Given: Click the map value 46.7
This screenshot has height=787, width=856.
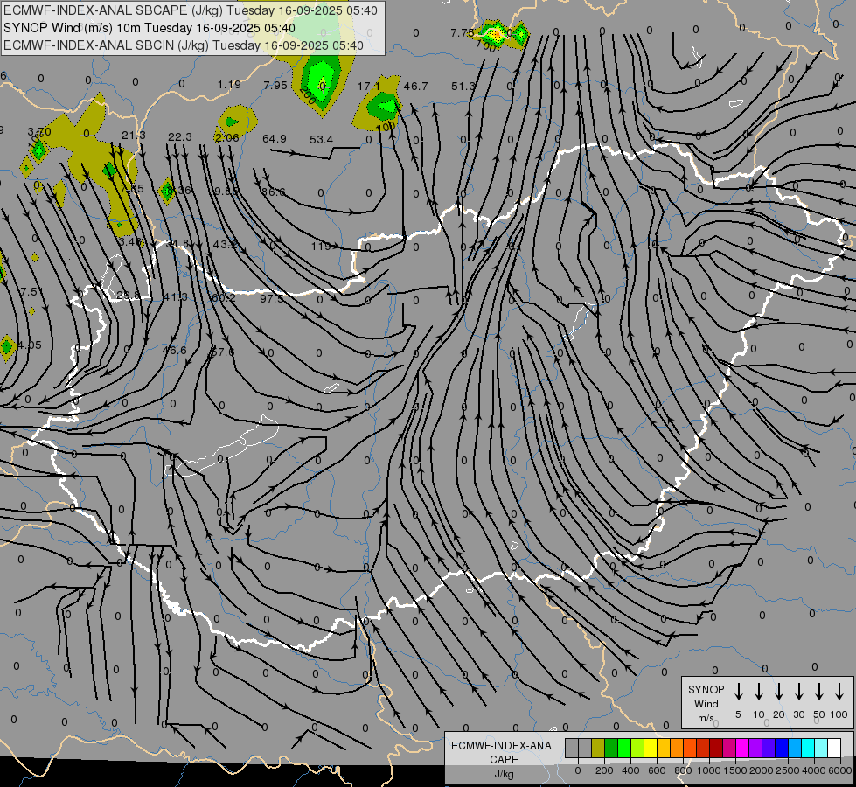Looking at the screenshot, I should pos(415,87).
